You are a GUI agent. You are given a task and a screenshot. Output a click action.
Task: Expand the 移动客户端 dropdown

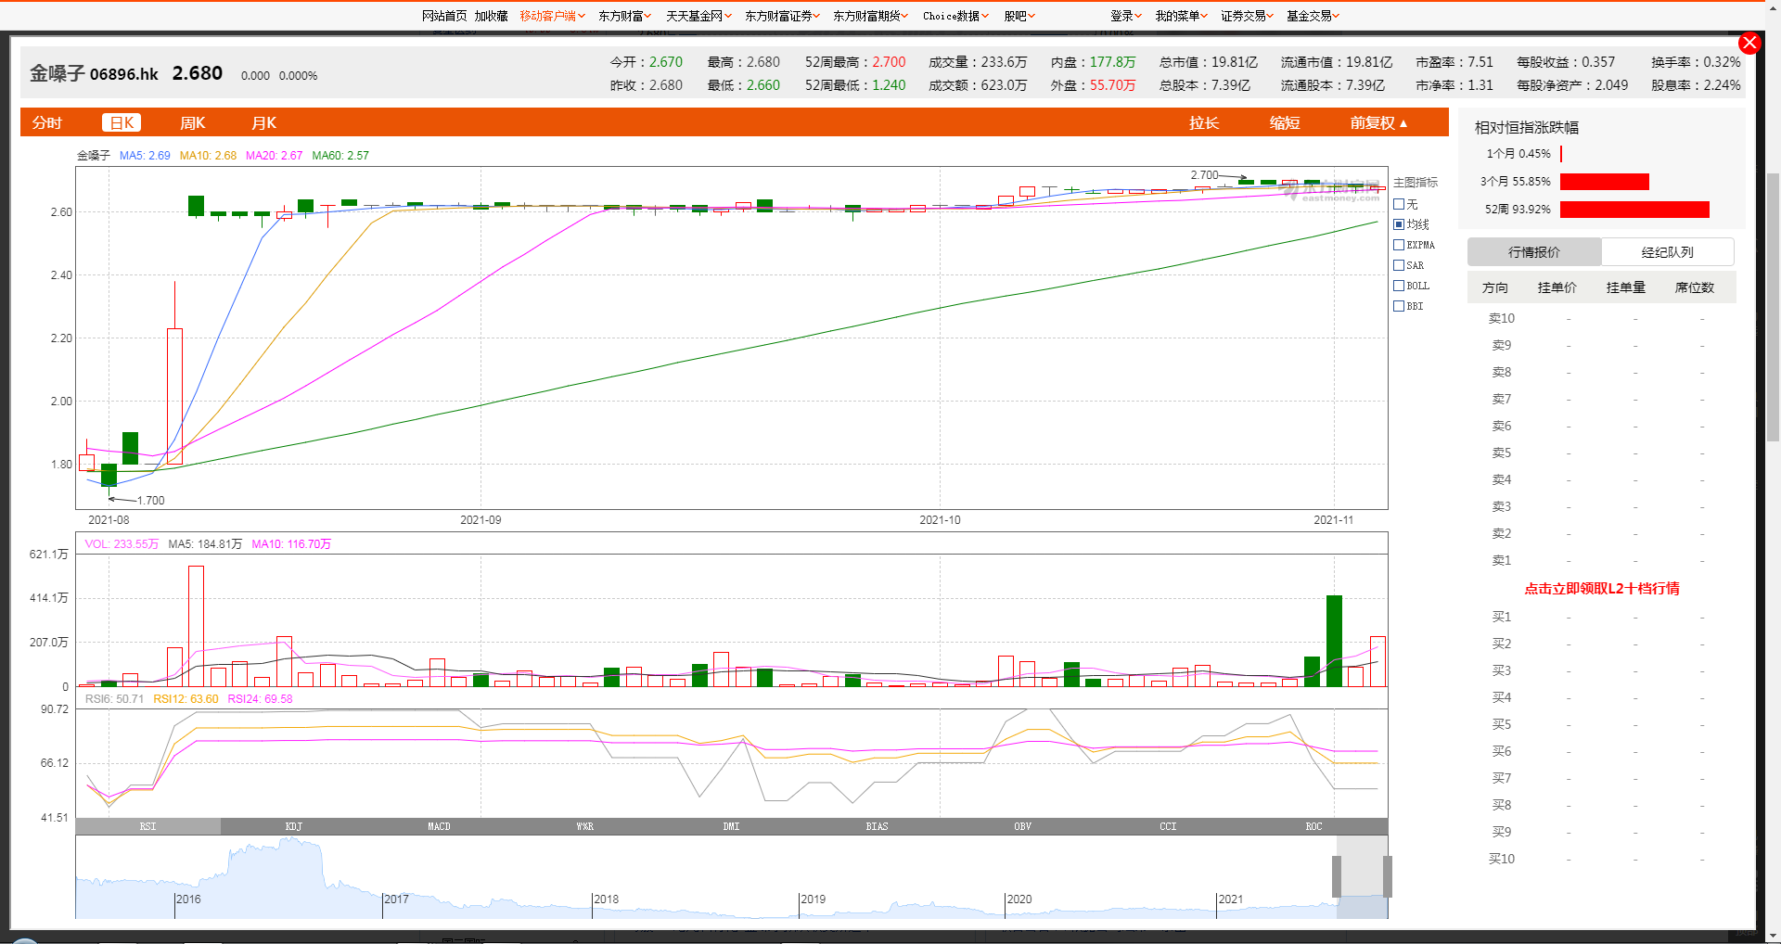click(552, 16)
